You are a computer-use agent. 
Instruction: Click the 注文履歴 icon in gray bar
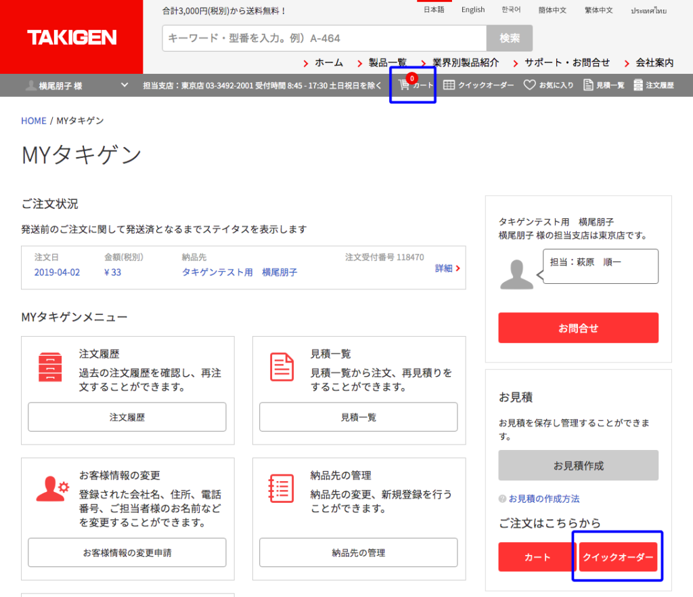pos(638,85)
